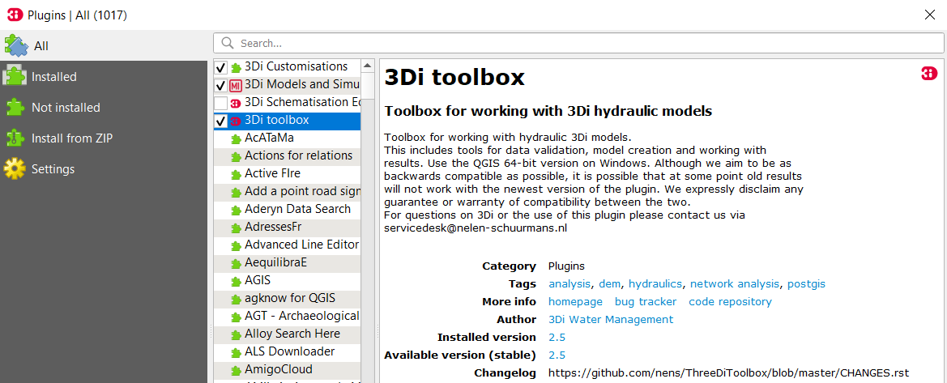947x383 pixels.
Task: Click the Actions for relations plugin icon
Action: point(236,156)
